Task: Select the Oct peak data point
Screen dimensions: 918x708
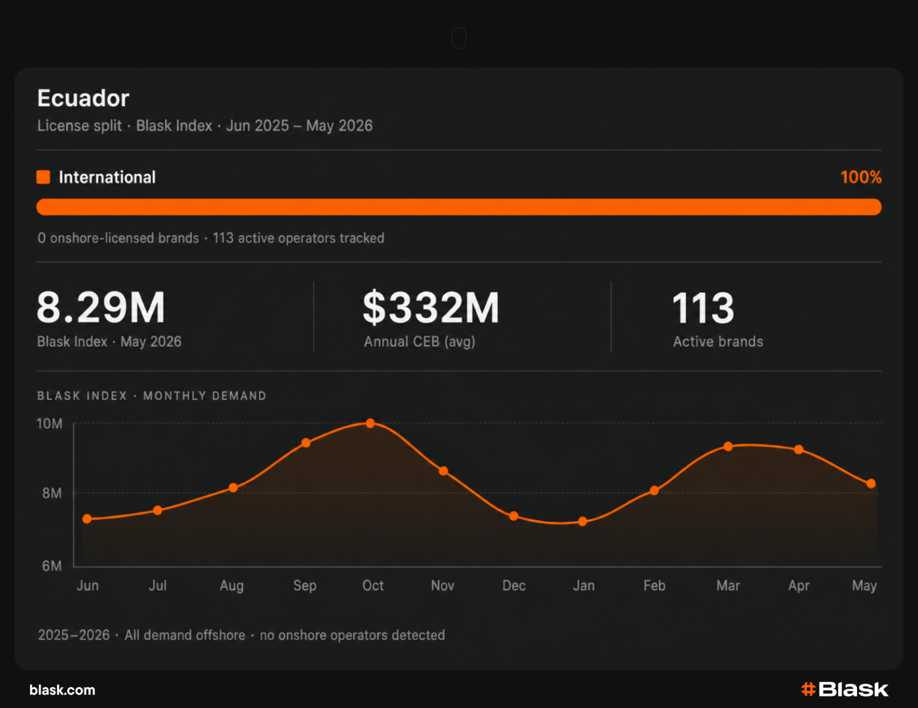Action: pos(370,423)
